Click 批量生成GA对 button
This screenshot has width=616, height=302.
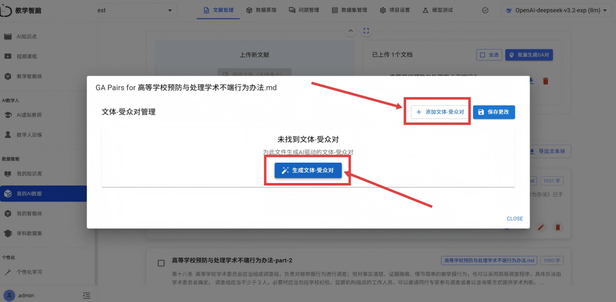(529, 55)
